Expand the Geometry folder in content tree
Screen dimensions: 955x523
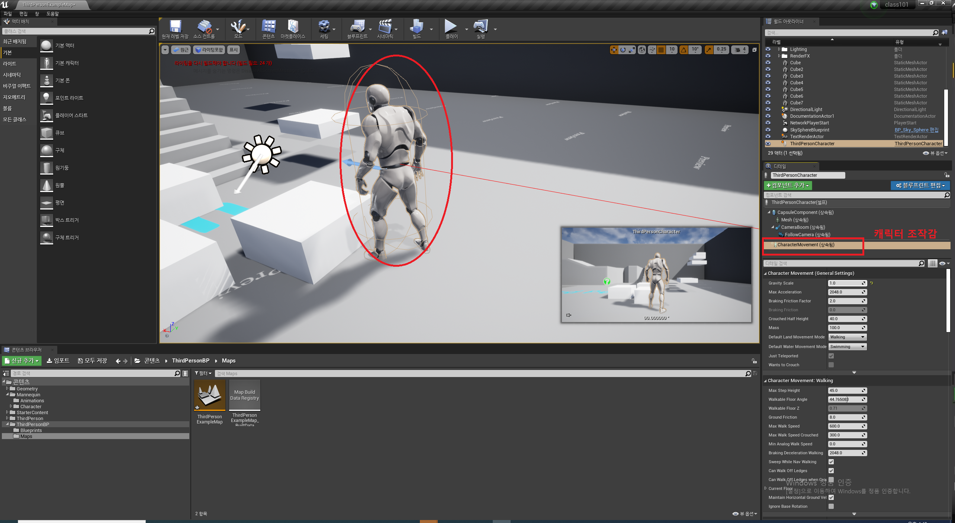coord(7,389)
